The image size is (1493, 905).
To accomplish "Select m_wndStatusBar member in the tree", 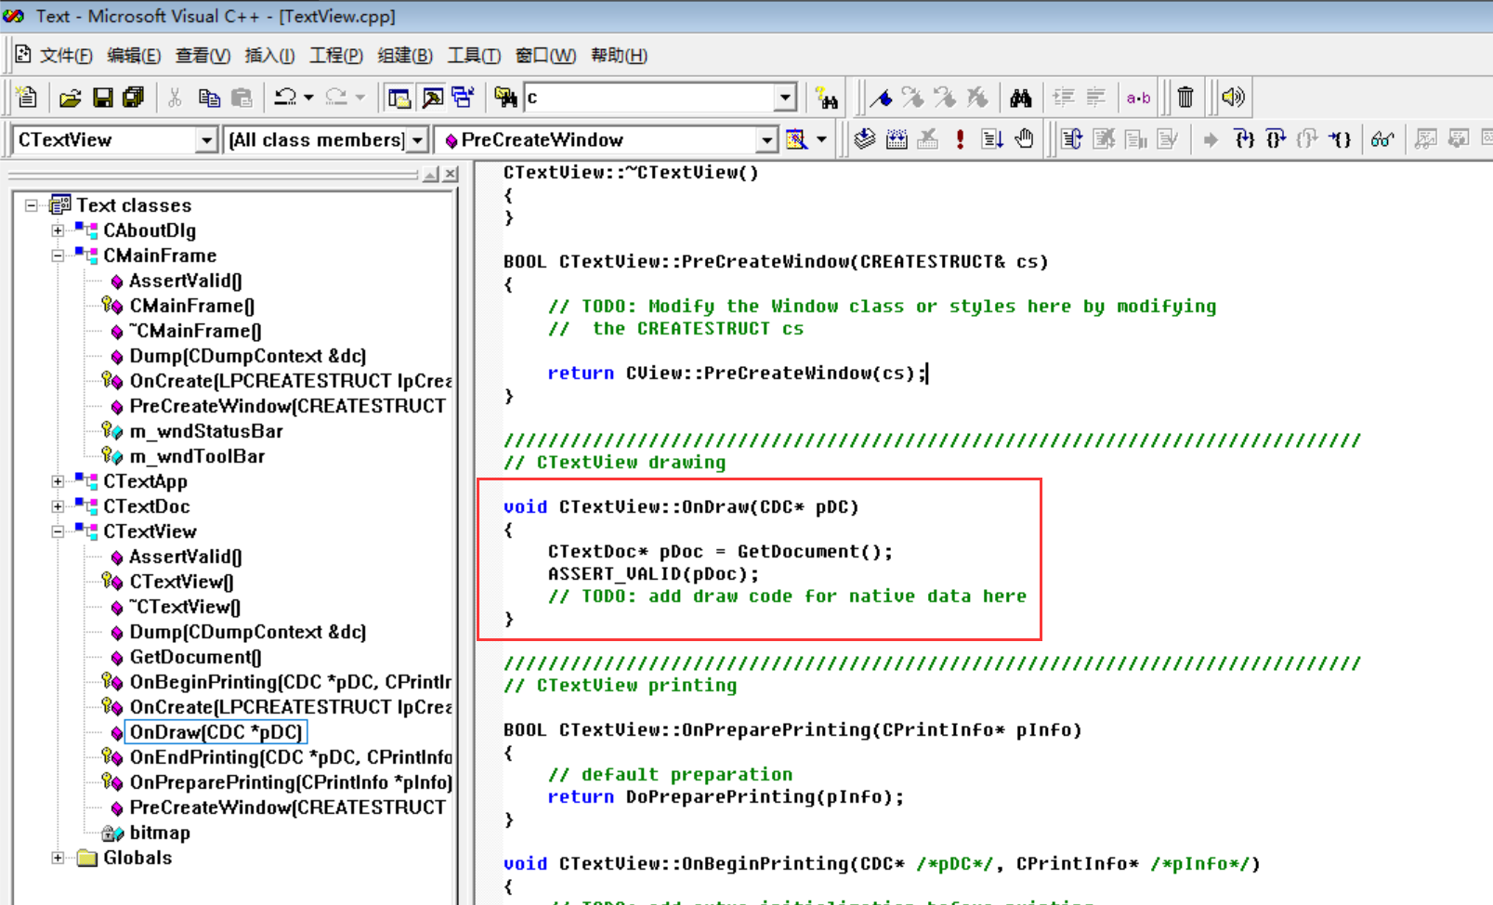I will tap(206, 431).
